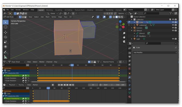Disable Cube in renders via its camera icon
Viewport: 182px width, 107px height.
(x=176, y=22)
